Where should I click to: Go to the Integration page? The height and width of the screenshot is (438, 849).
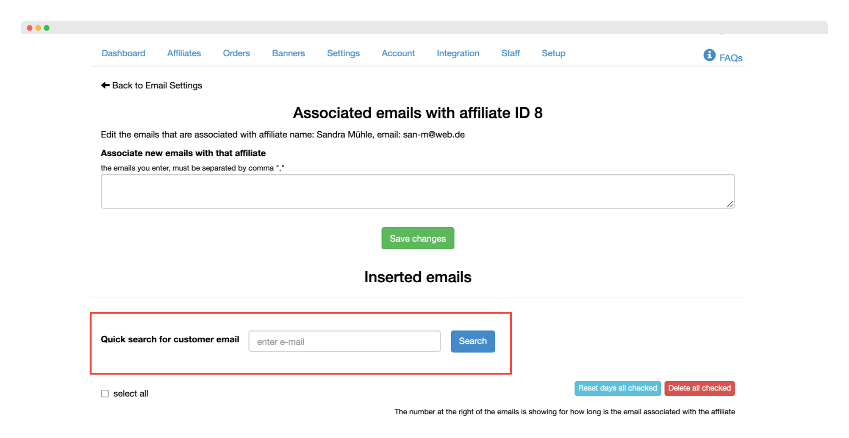coord(458,53)
